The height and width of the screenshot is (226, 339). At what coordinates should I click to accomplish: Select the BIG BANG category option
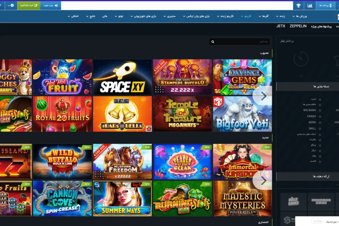320,111
